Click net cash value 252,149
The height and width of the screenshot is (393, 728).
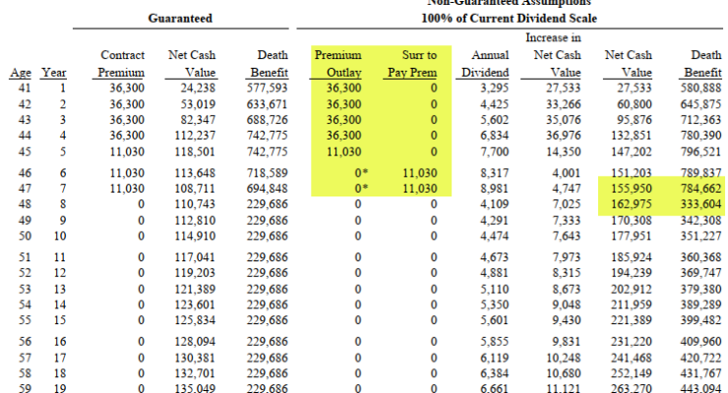point(632,373)
